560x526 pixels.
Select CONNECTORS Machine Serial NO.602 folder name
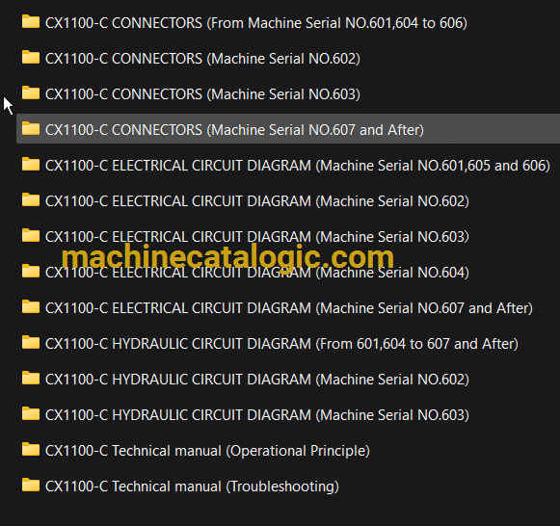[x=202, y=59]
